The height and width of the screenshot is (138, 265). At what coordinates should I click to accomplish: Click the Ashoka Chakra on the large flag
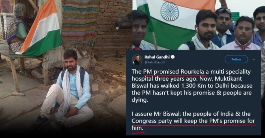click(x=170, y=12)
